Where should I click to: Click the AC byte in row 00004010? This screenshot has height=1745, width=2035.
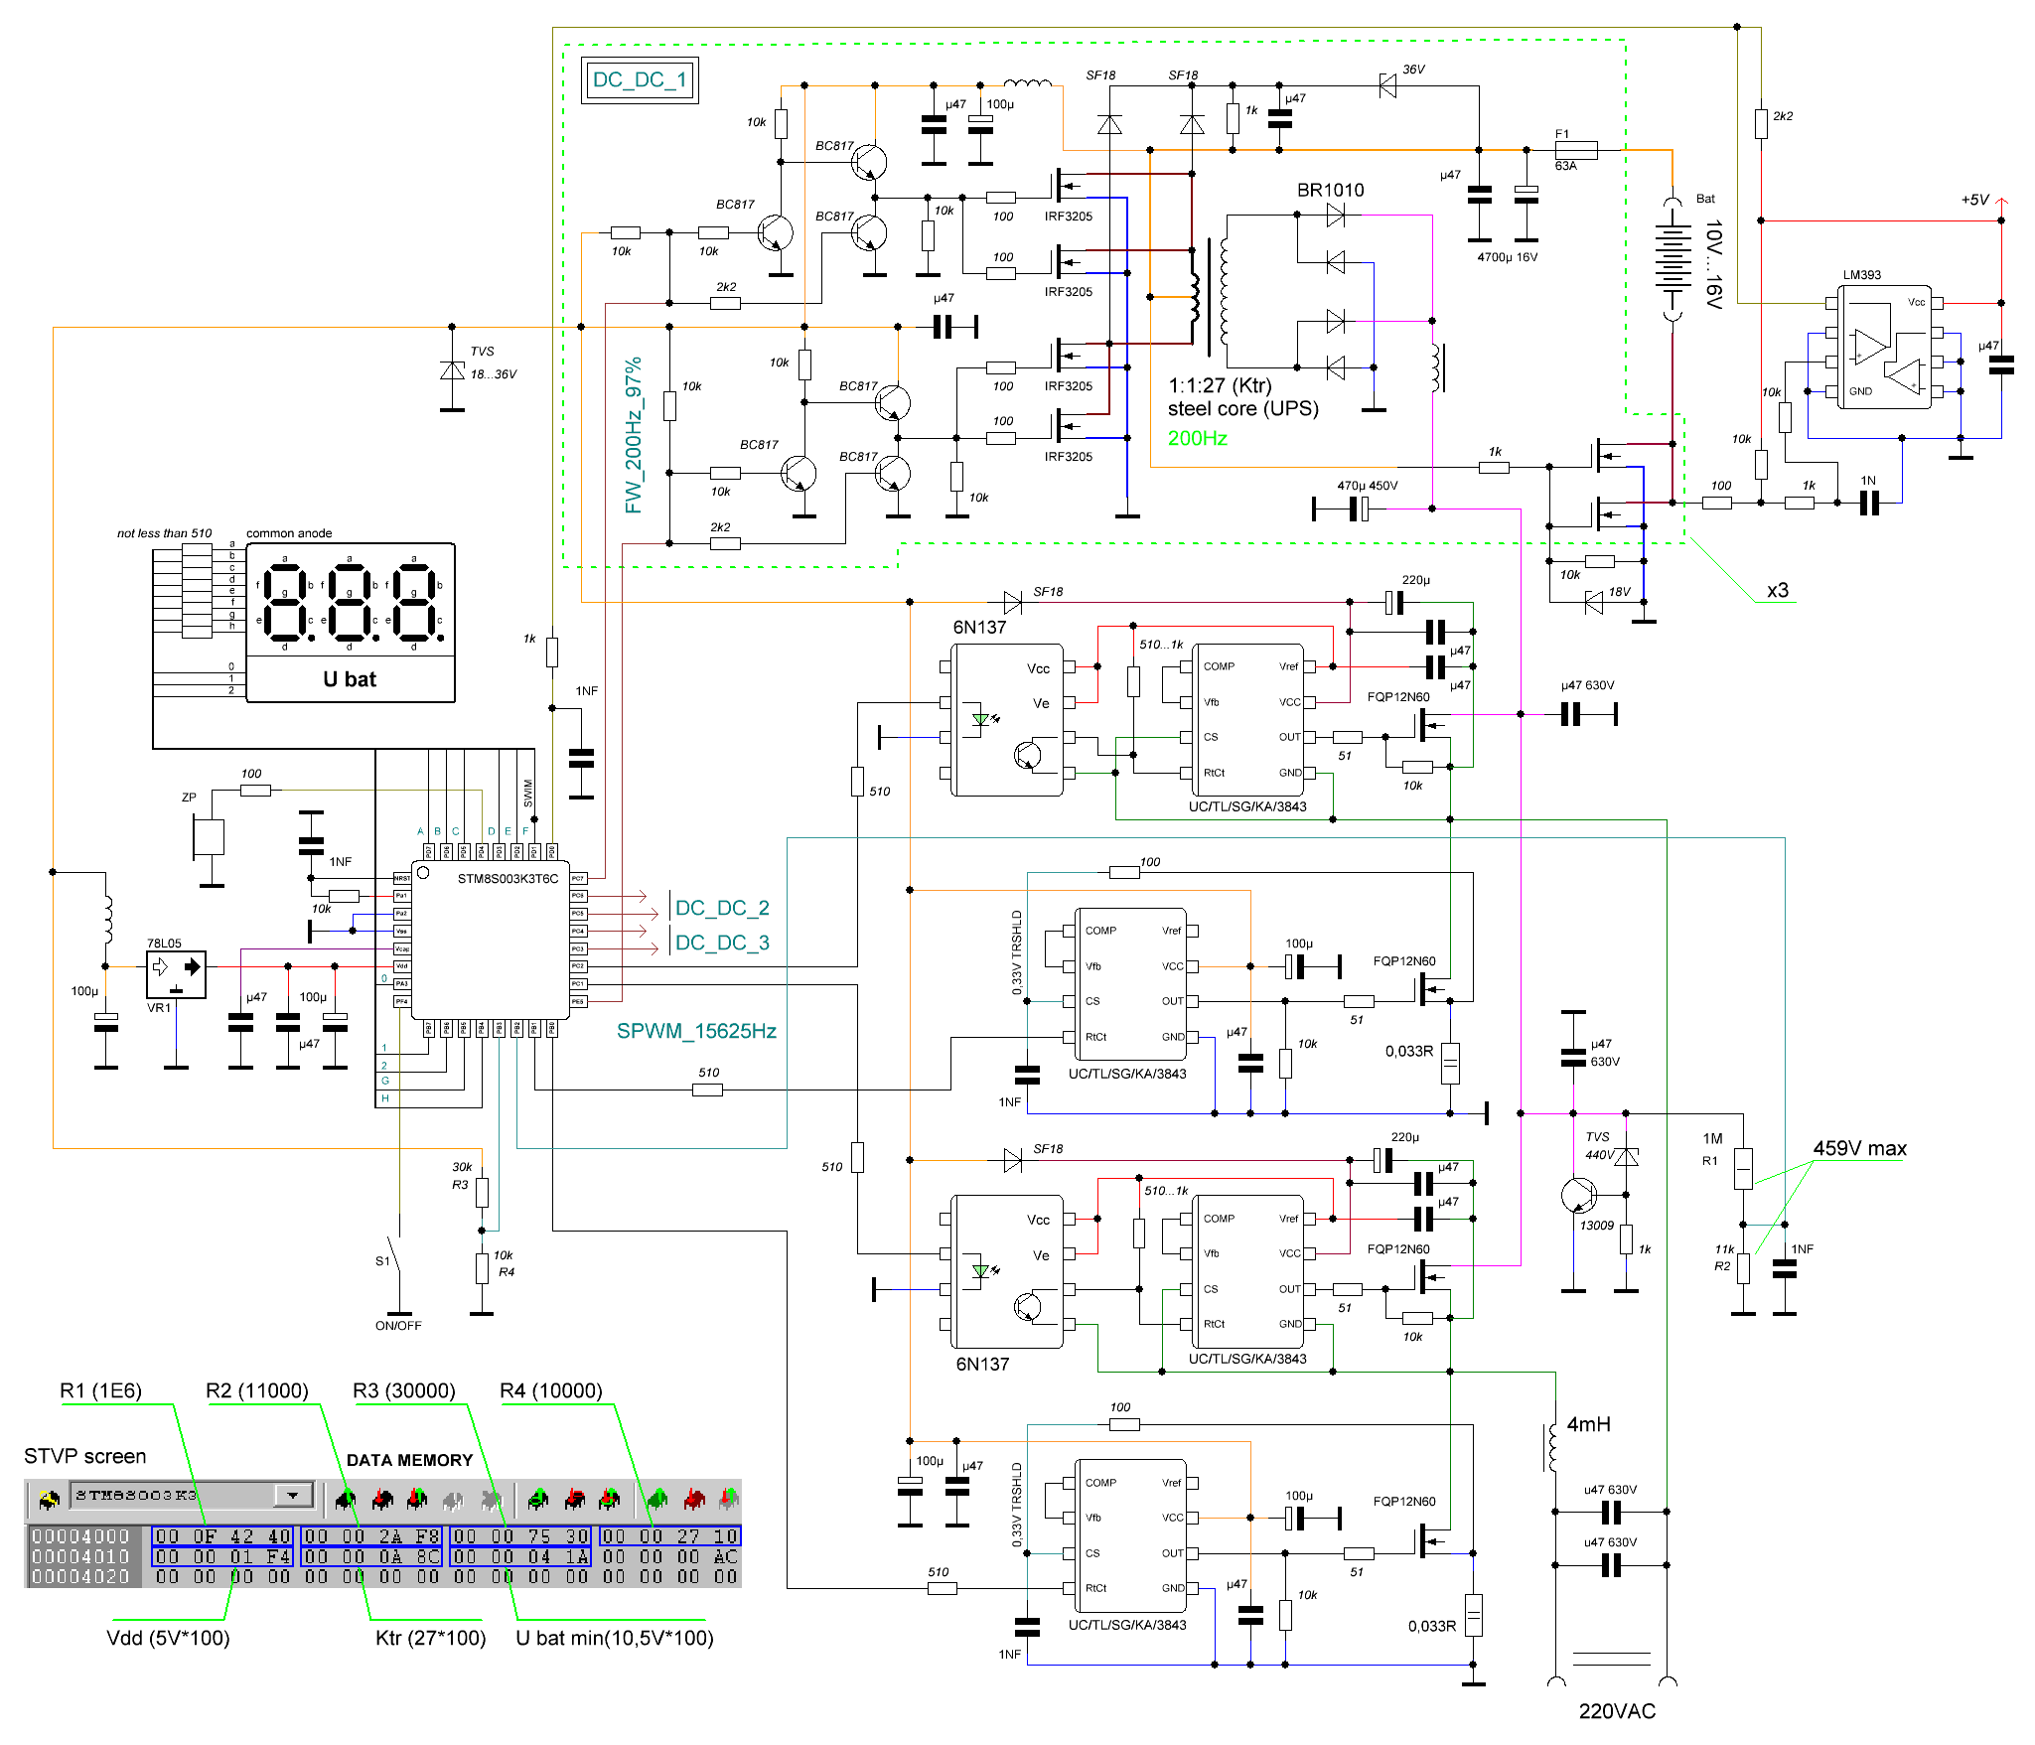tap(725, 1556)
